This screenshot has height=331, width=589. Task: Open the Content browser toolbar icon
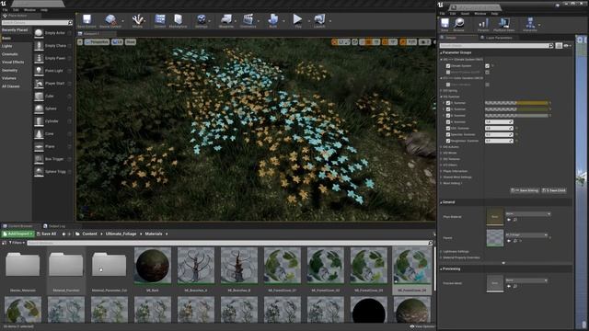coord(160,19)
